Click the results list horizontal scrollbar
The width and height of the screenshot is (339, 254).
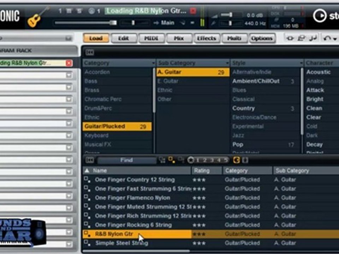(x=136, y=251)
